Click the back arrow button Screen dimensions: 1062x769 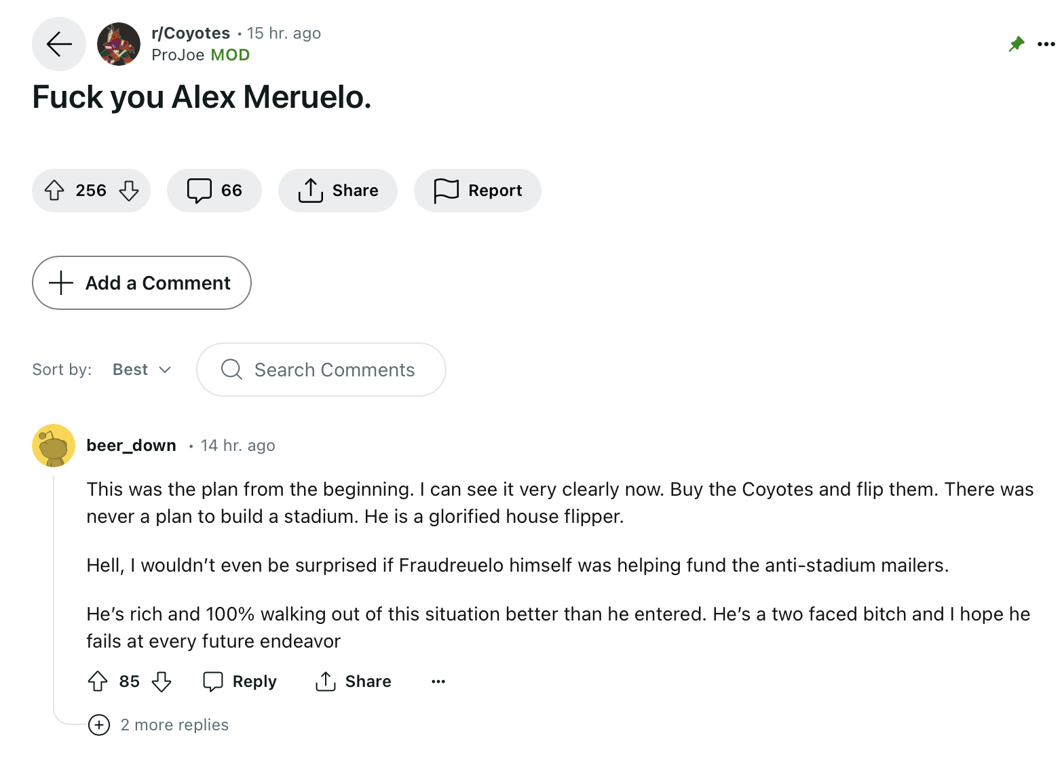[x=59, y=44]
